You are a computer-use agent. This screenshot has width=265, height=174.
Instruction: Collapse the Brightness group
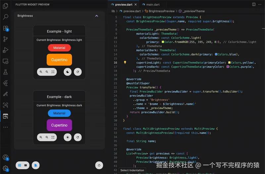point(96,16)
